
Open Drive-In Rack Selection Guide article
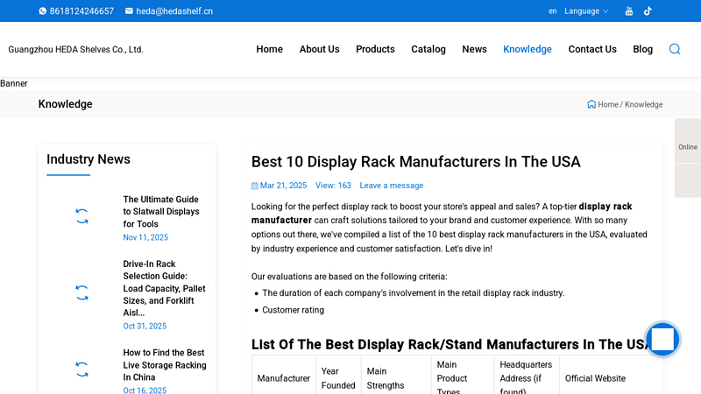click(164, 288)
